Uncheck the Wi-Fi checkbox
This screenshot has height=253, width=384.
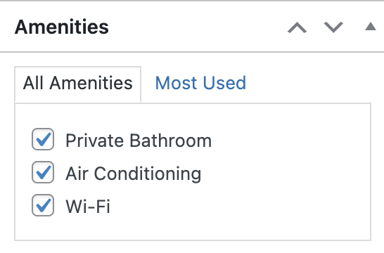(43, 205)
